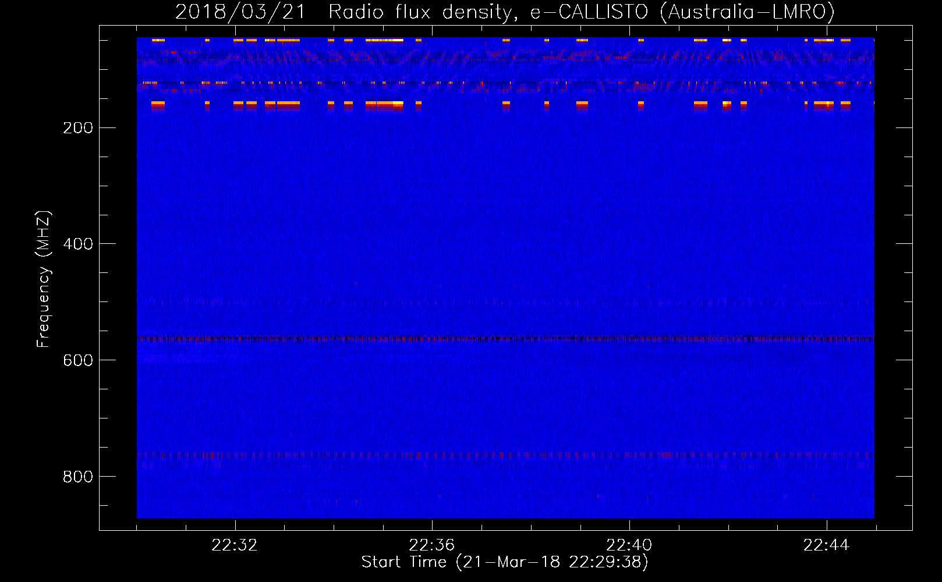Click the 'Frequency (MHZ)' axis label

tap(44, 279)
